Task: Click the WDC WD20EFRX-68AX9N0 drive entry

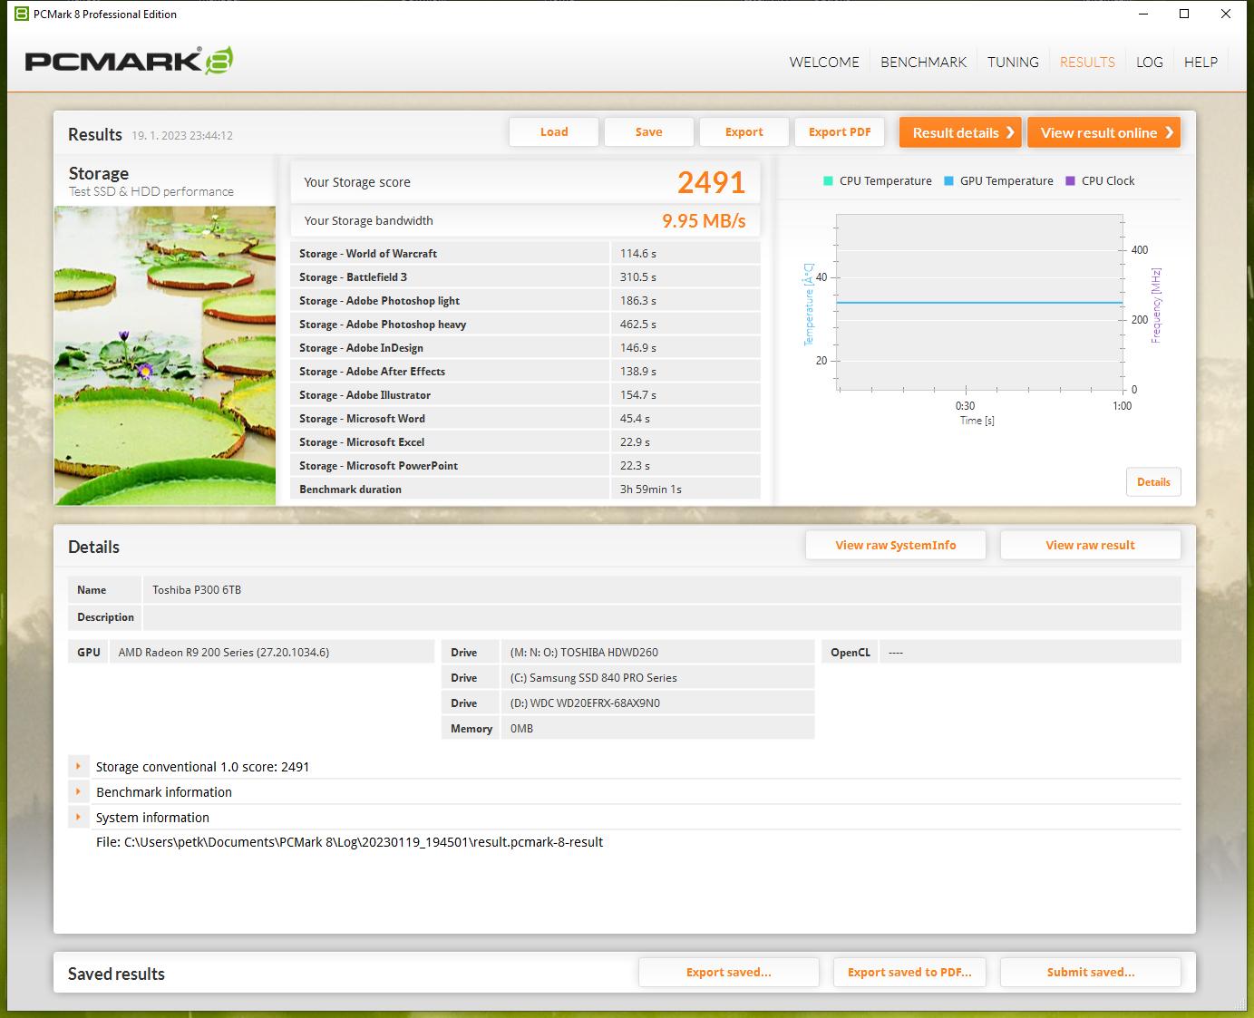Action: click(657, 703)
